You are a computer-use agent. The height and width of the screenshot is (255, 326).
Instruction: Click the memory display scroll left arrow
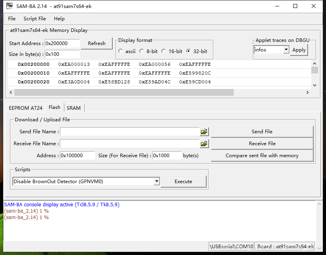tap(11, 93)
